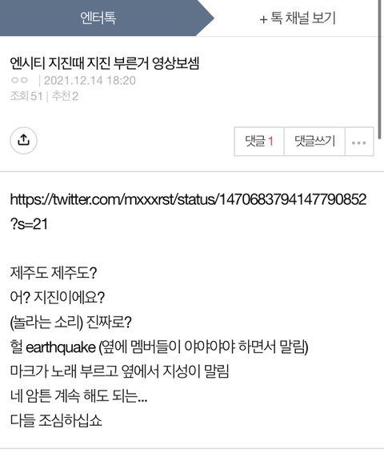
Task: Open the three-dot more options menu
Action: coord(359,142)
